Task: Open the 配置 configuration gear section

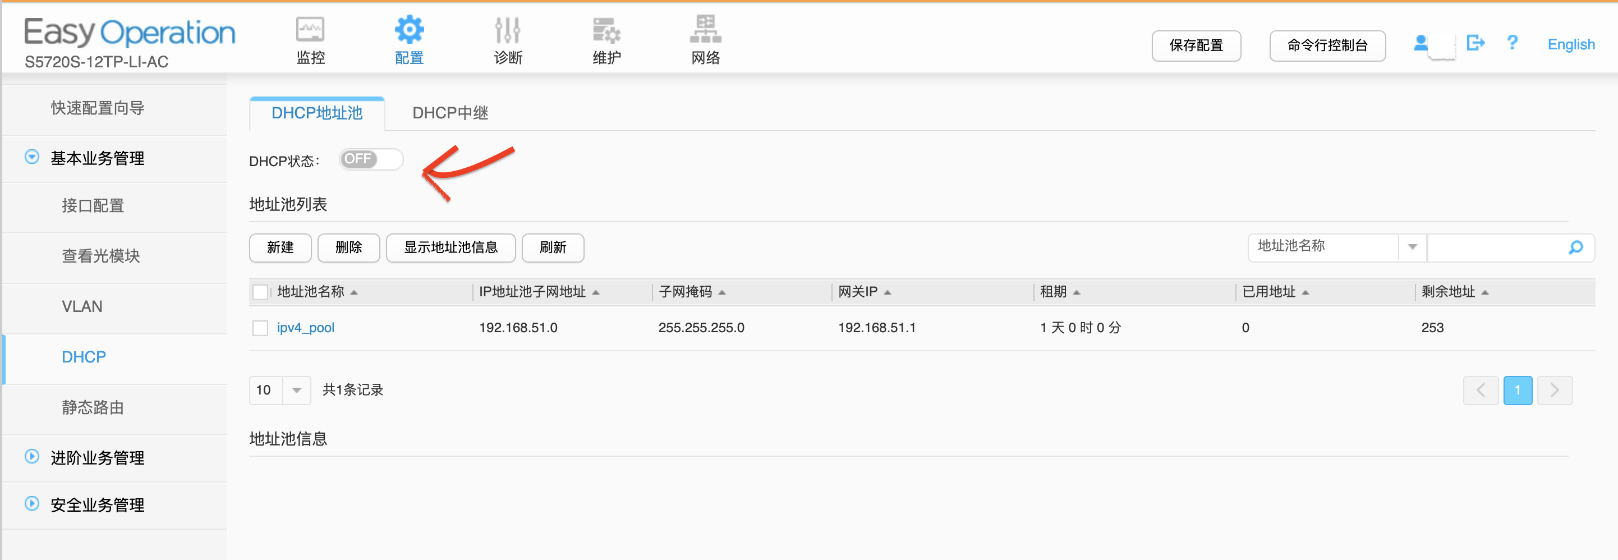Action: (409, 41)
